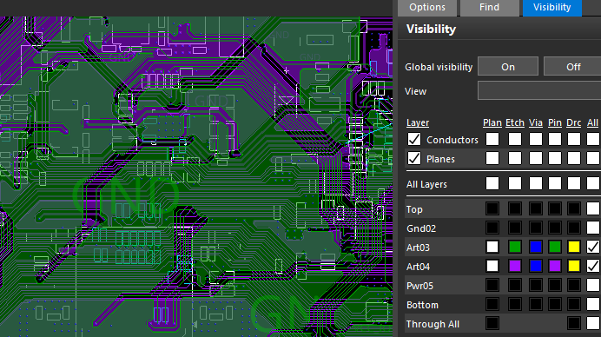The height and width of the screenshot is (337, 601).
Task: Toggle Planes Drc box
Action: click(574, 158)
